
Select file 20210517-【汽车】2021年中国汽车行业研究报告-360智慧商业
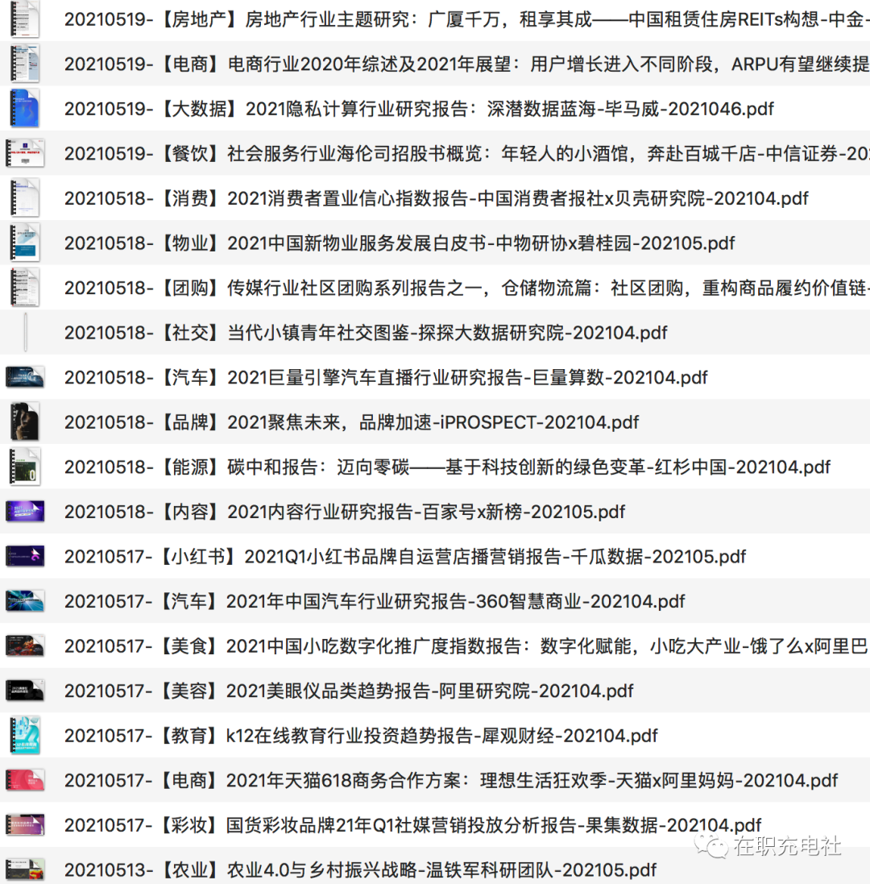point(435,601)
